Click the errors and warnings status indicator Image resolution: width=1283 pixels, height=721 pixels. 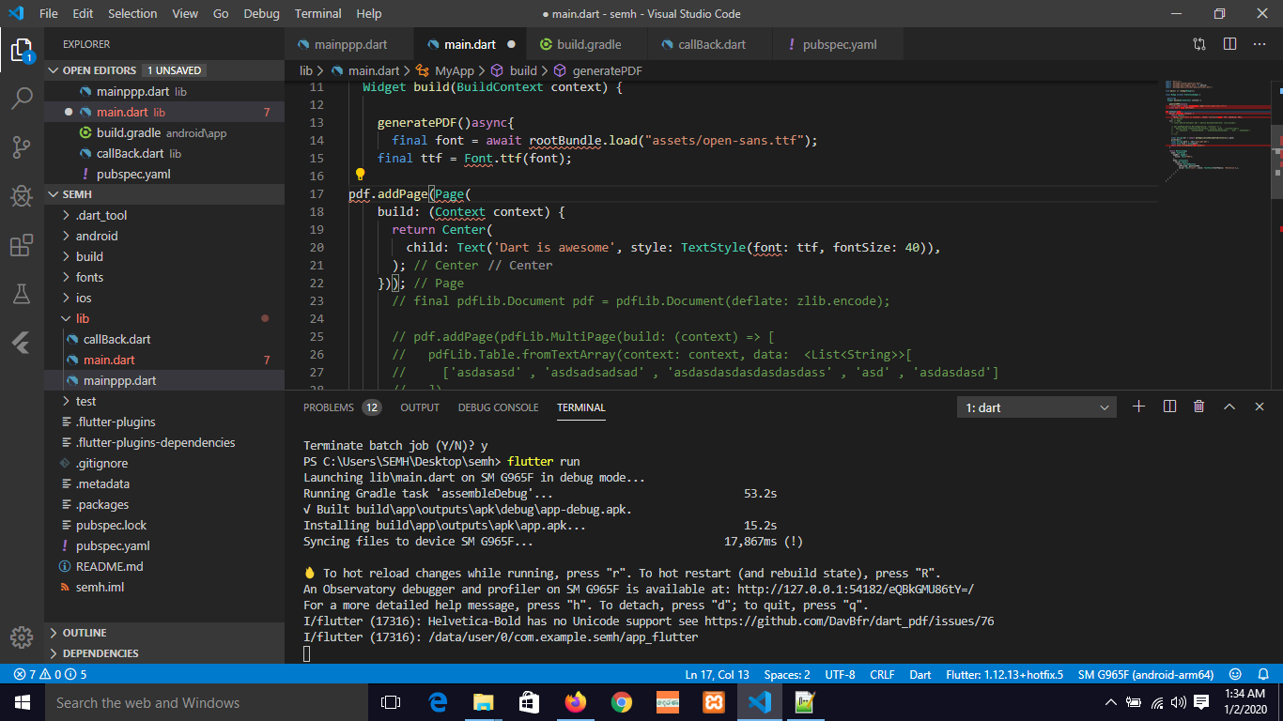50,674
